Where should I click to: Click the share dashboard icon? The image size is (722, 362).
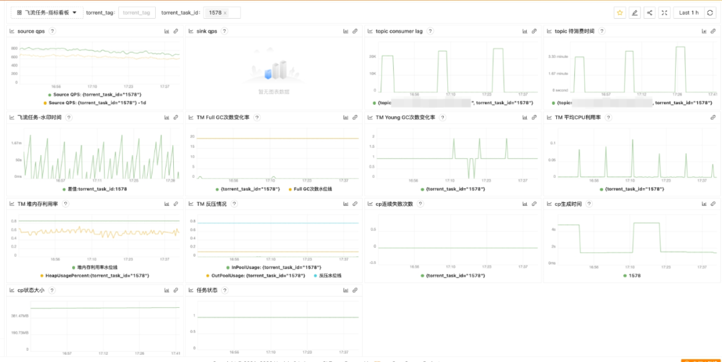[649, 13]
